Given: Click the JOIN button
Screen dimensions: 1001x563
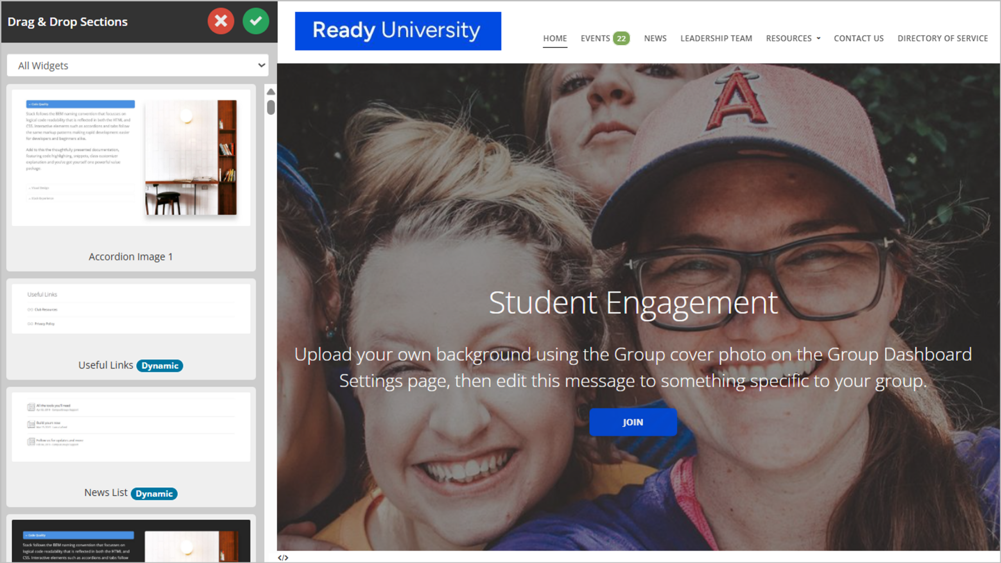Looking at the screenshot, I should pyautogui.click(x=633, y=422).
